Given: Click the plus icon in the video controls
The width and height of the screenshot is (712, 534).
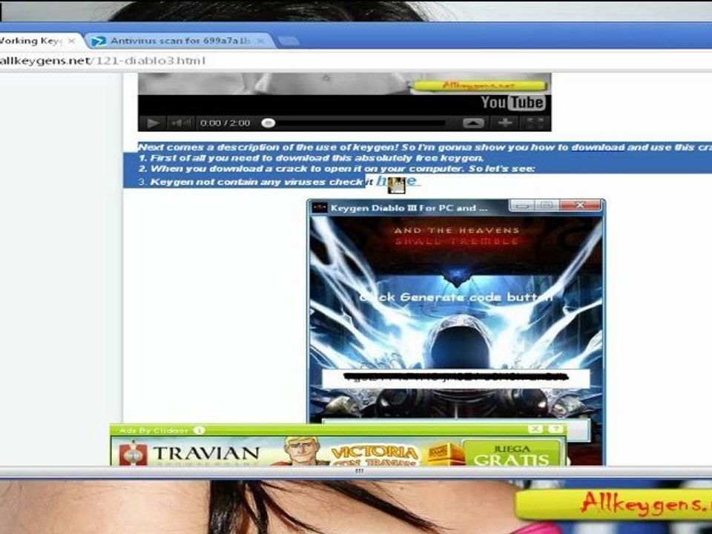Looking at the screenshot, I should (x=505, y=123).
